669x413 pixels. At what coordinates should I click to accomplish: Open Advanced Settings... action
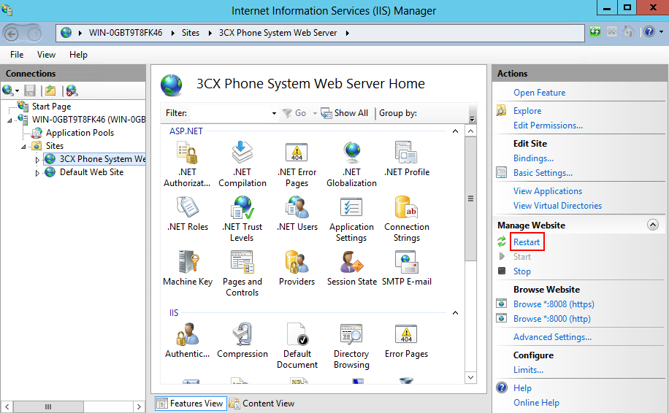552,336
